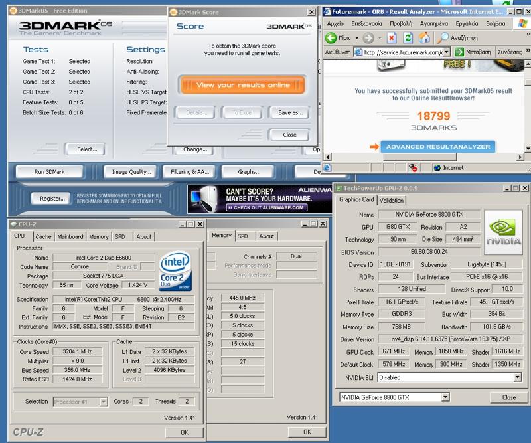
Task: Click the Internet Explorer address field
Action: coord(403,52)
